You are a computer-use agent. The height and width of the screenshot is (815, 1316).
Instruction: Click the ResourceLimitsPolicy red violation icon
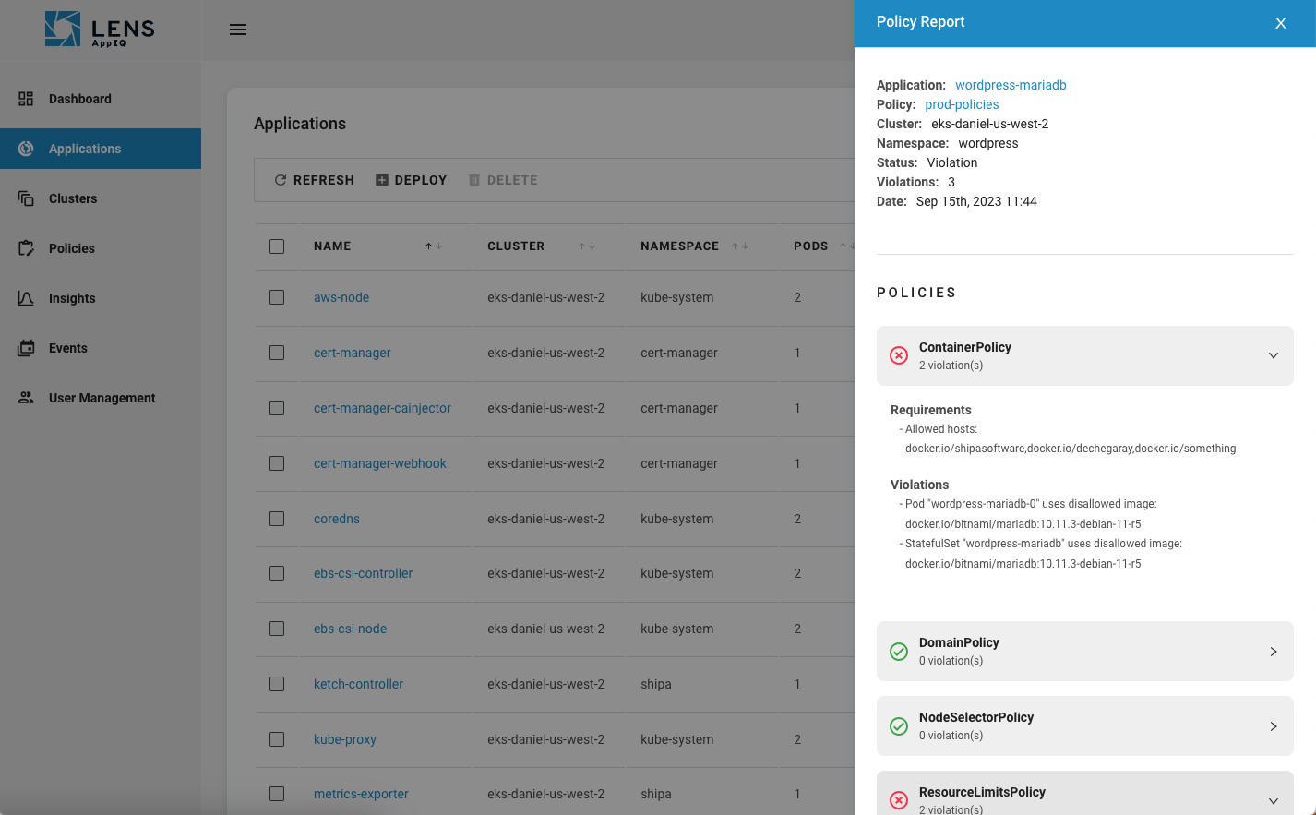pos(899,800)
